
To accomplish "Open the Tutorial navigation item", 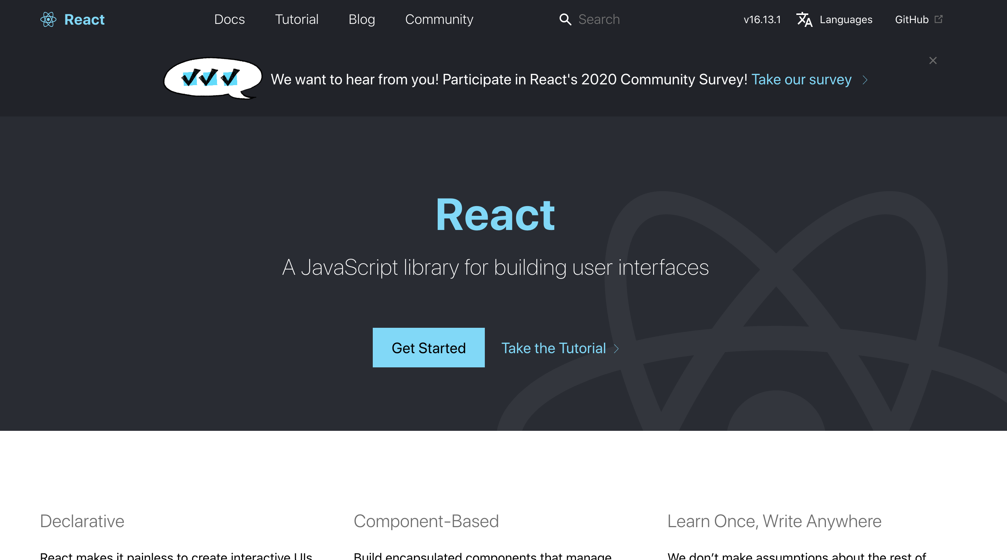I will [297, 19].
